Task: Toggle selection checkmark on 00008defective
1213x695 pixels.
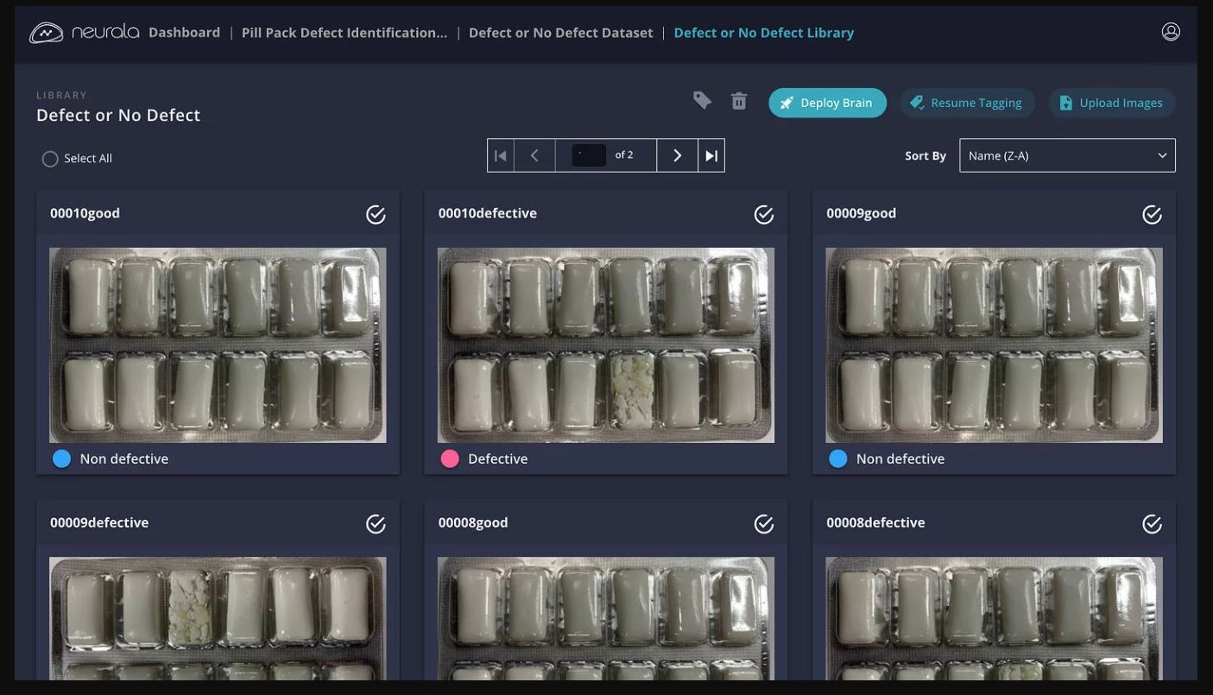Action: click(x=1152, y=524)
